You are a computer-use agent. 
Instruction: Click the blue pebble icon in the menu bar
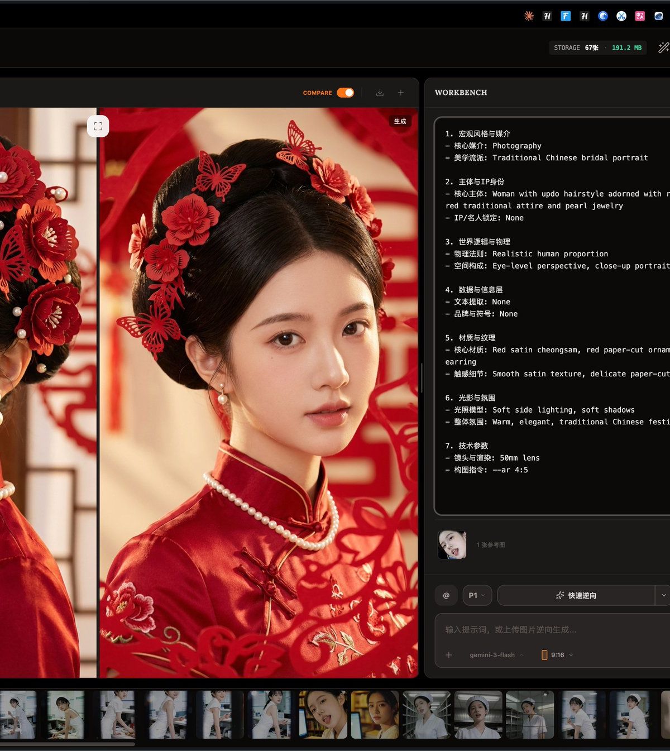pyautogui.click(x=659, y=16)
